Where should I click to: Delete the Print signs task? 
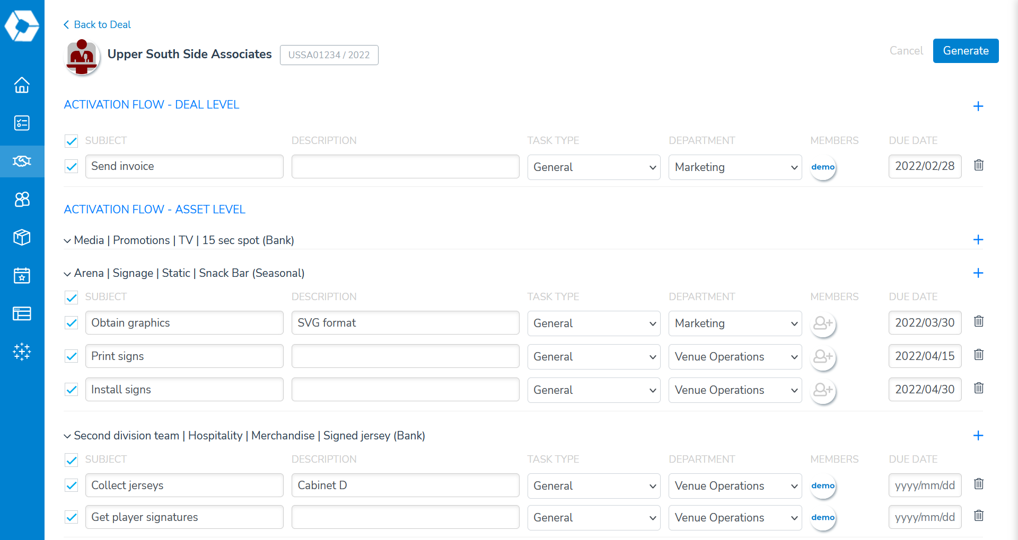979,355
